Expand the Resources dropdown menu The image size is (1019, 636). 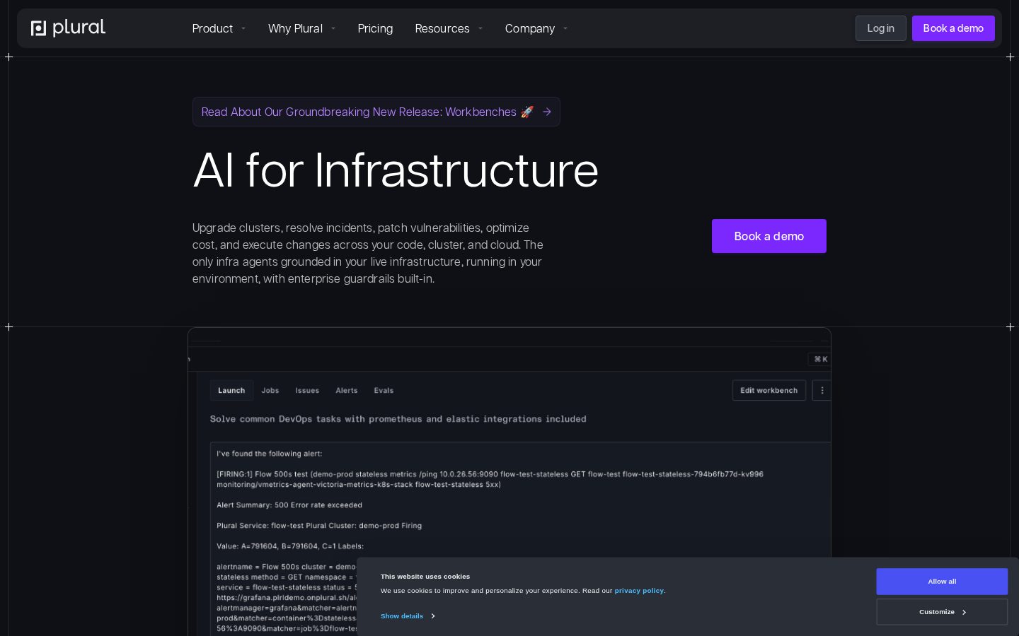coord(449,28)
